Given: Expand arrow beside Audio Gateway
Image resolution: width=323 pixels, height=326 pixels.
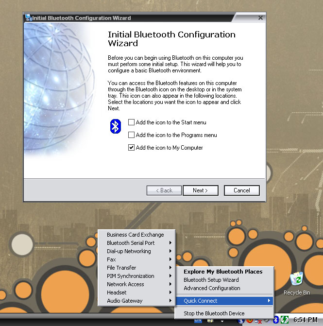Looking at the screenshot, I should [x=170, y=301].
